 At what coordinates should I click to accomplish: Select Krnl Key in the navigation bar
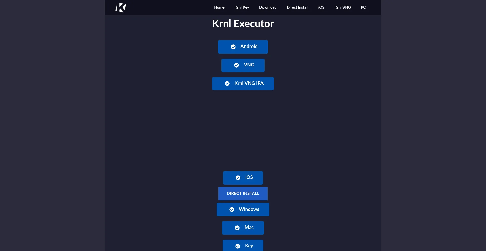pyautogui.click(x=242, y=7)
